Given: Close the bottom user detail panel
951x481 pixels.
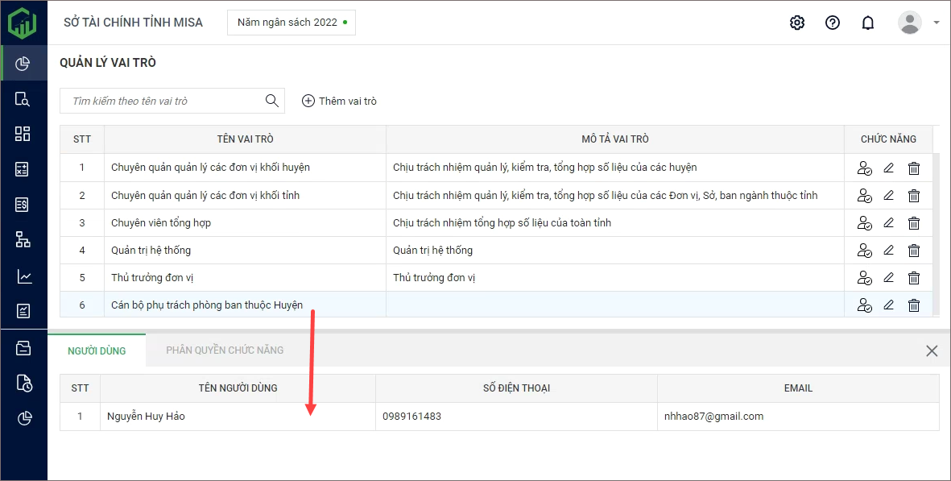Looking at the screenshot, I should coord(932,350).
